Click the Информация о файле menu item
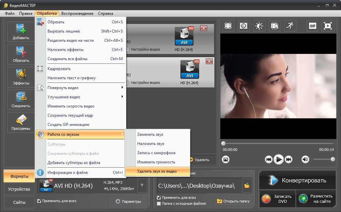 (80, 173)
